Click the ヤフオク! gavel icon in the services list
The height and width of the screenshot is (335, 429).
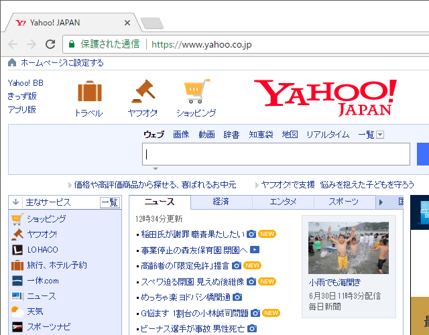point(17,234)
